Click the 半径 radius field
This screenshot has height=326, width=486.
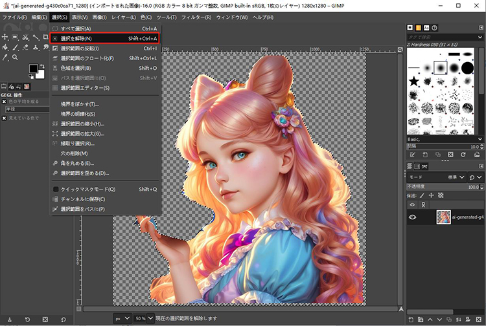click(x=27, y=109)
